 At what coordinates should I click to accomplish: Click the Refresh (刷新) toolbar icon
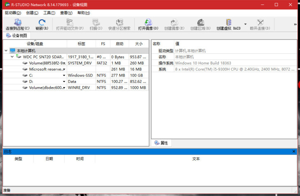pyautogui.click(x=42, y=22)
